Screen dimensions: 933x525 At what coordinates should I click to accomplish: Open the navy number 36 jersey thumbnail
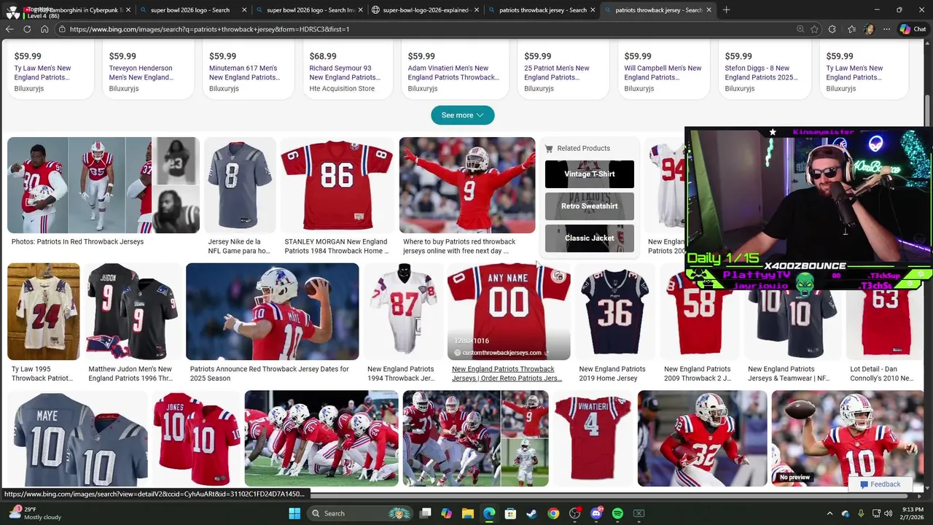click(614, 311)
